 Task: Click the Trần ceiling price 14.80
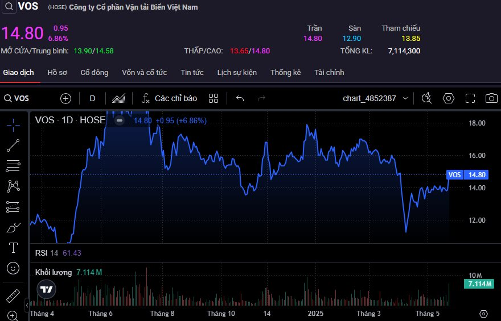click(x=313, y=39)
